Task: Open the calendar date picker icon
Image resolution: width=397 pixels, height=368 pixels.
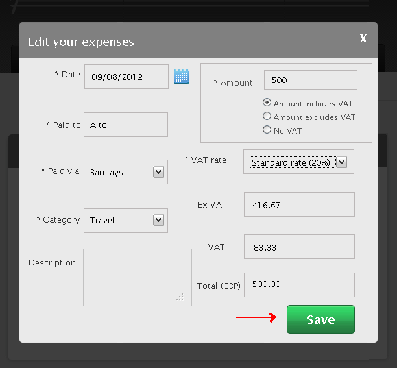Action: [181, 76]
